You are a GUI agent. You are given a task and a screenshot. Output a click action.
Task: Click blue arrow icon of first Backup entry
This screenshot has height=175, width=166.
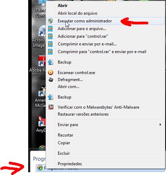click(50, 62)
